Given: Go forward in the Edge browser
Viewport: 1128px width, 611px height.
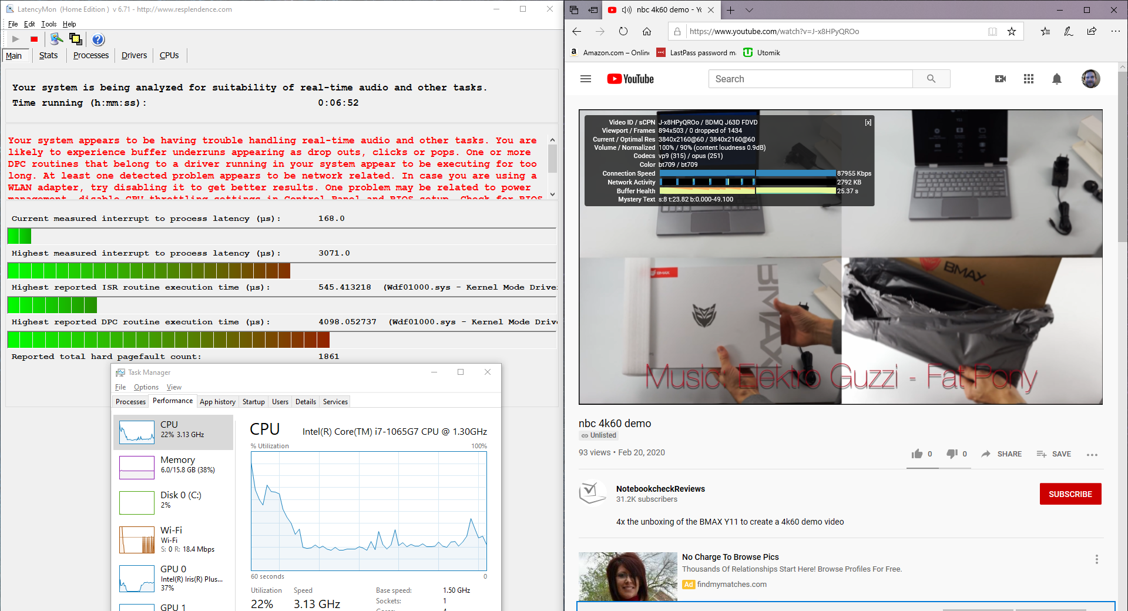Looking at the screenshot, I should coord(600,32).
